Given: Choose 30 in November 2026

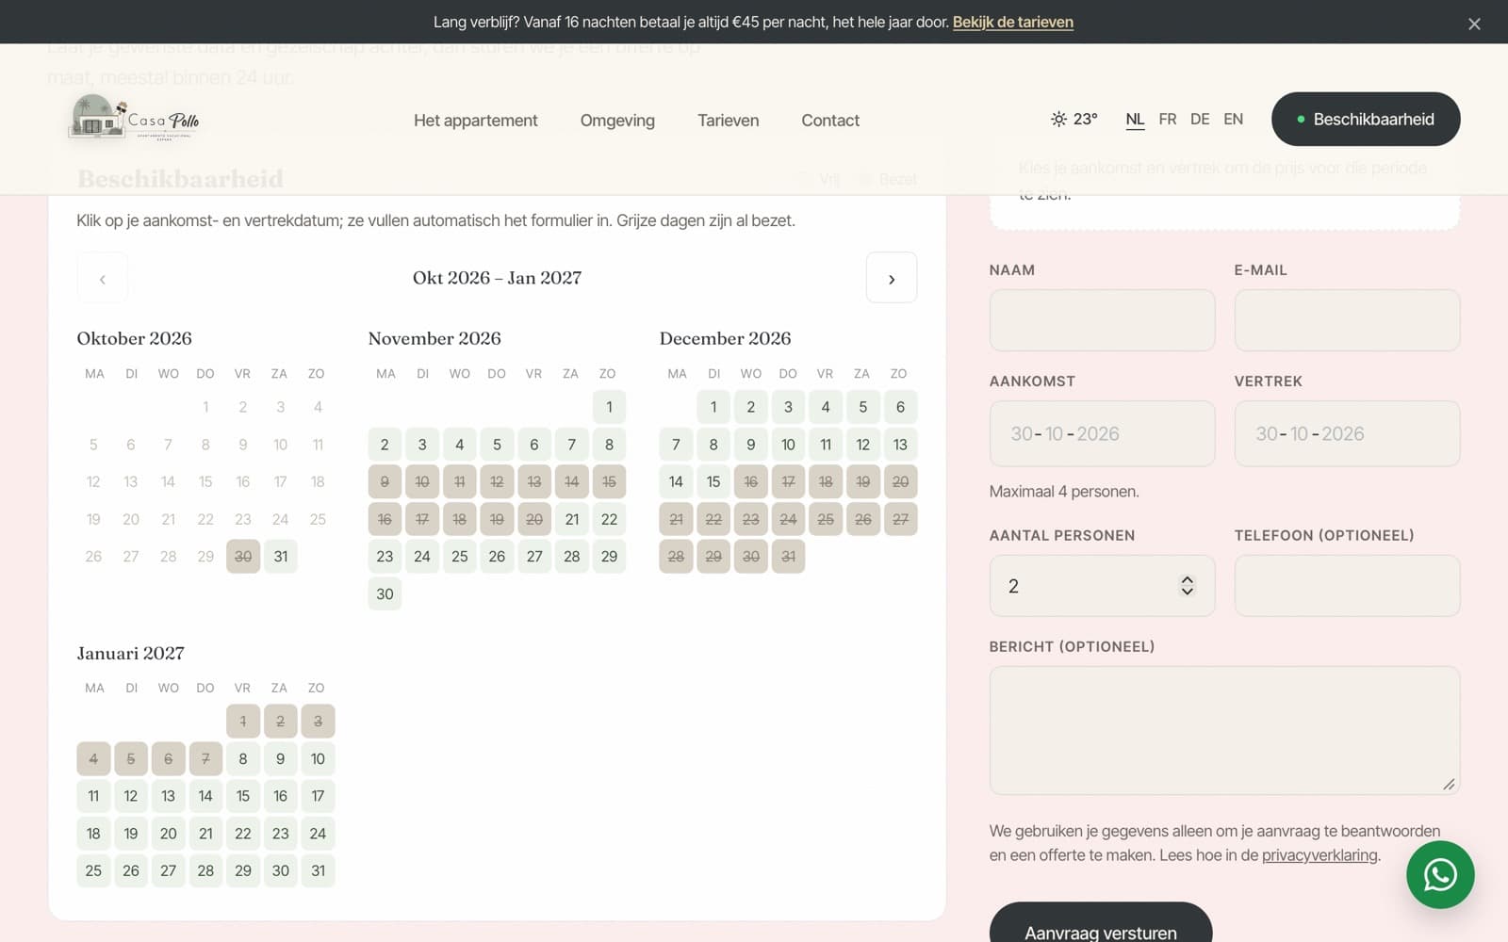Looking at the screenshot, I should 385,594.
